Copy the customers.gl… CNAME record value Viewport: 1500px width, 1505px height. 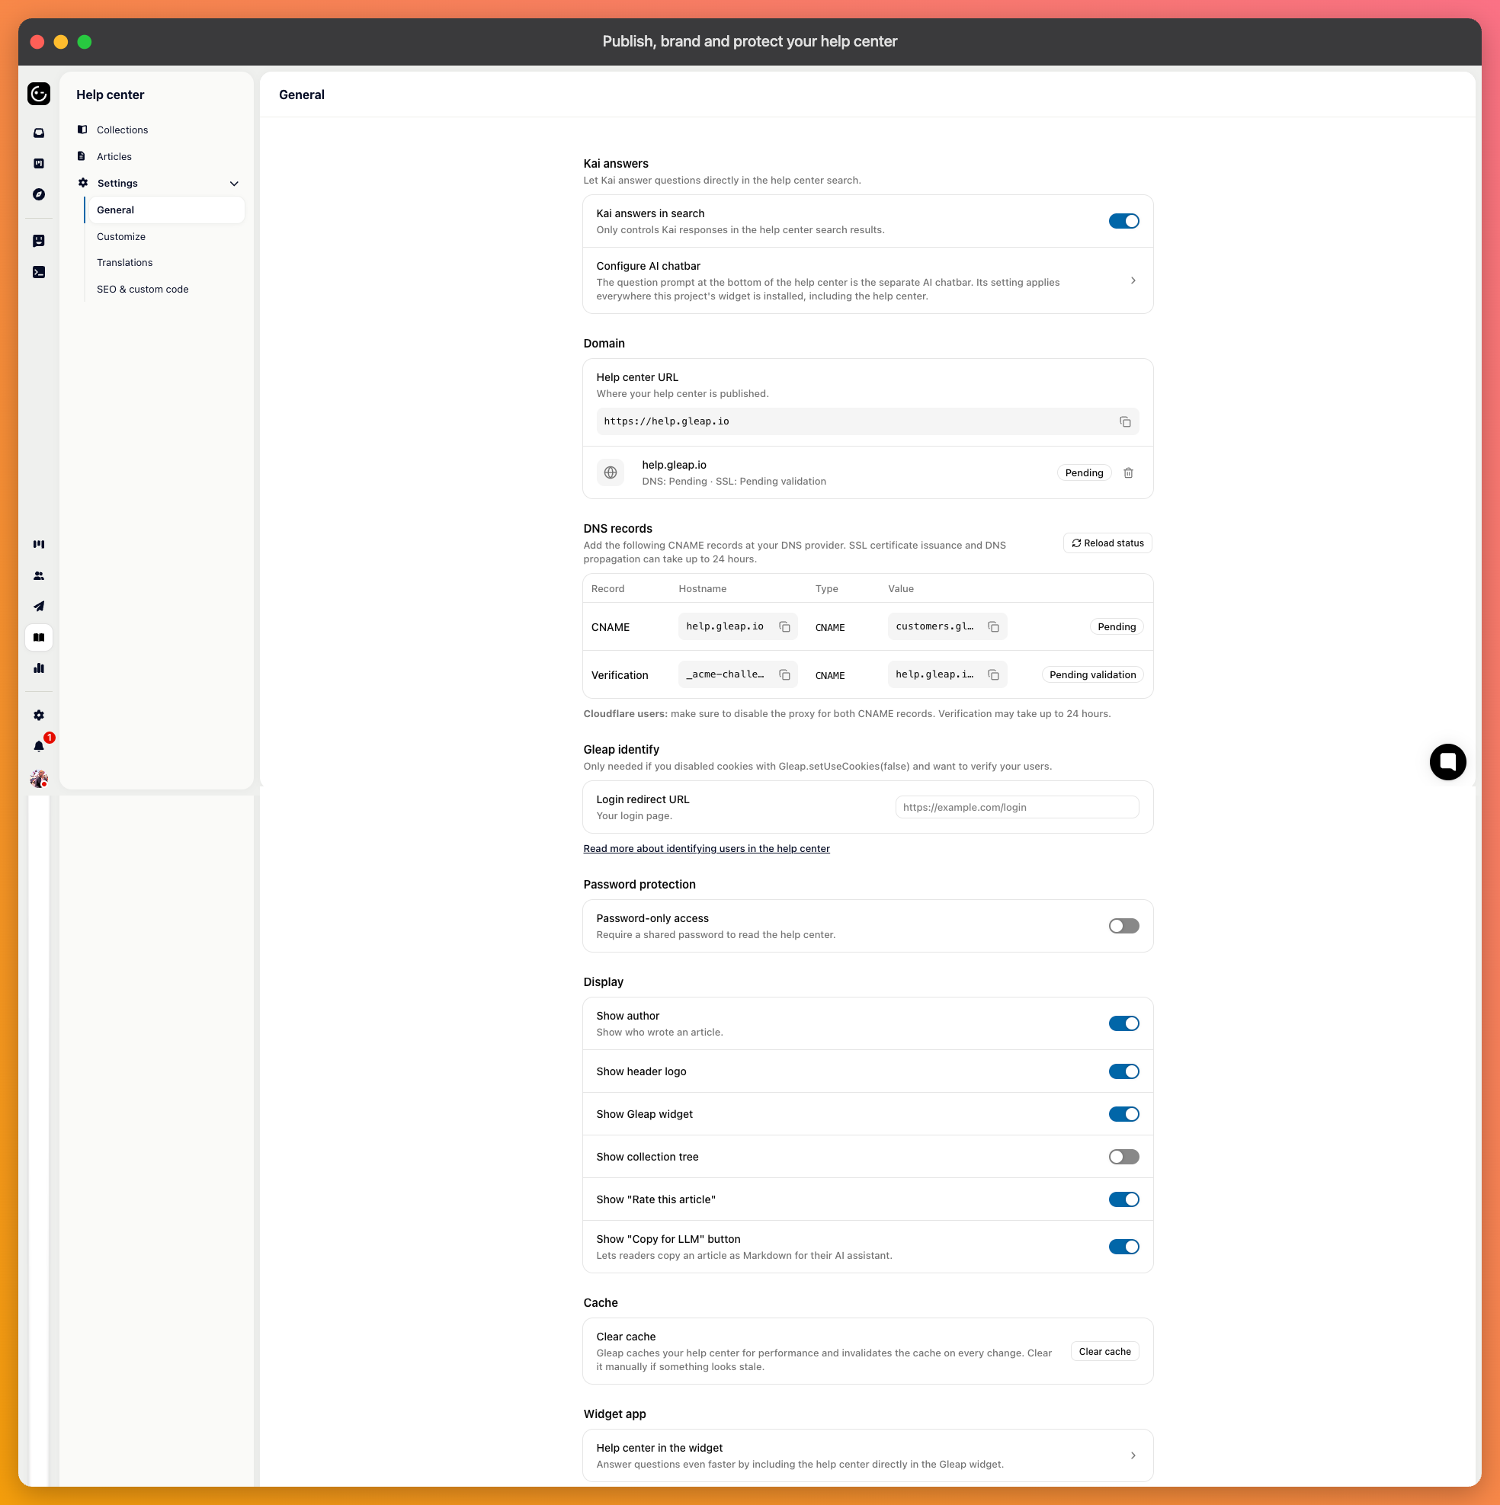(993, 627)
